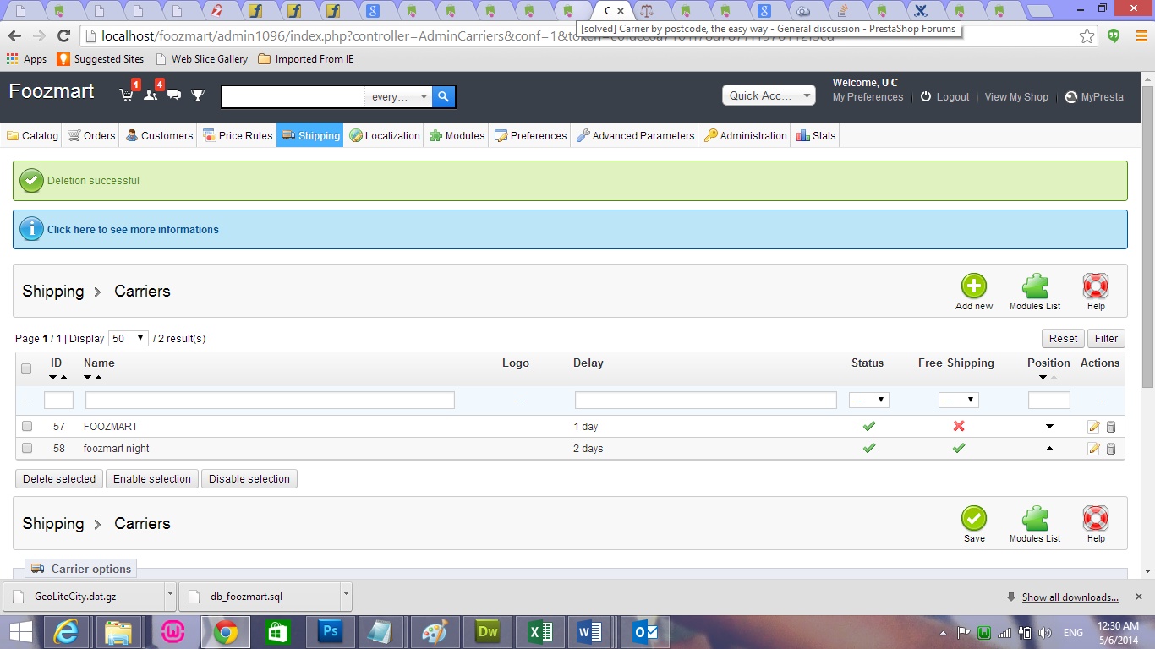Click the green Save checkmark icon
Screen dimensions: 1155x649
(974, 519)
